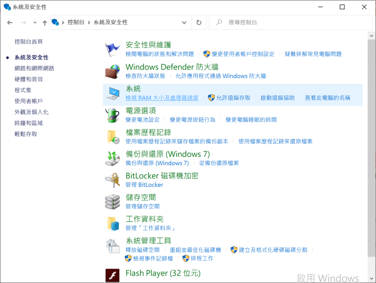Image resolution: width=376 pixels, height=283 pixels.
Task: Expand the chevron after 控制台 in breadcrumb
Action: pos(89,22)
